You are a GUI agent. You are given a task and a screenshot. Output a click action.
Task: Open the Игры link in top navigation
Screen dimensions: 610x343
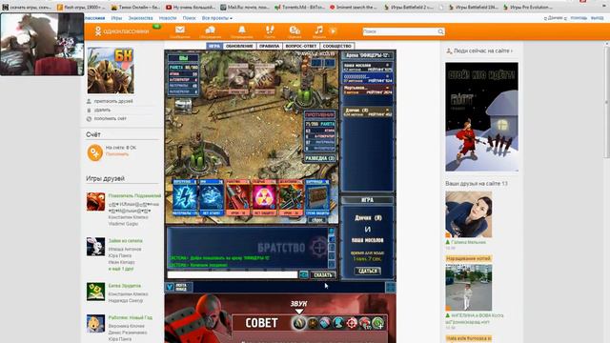[116, 18]
